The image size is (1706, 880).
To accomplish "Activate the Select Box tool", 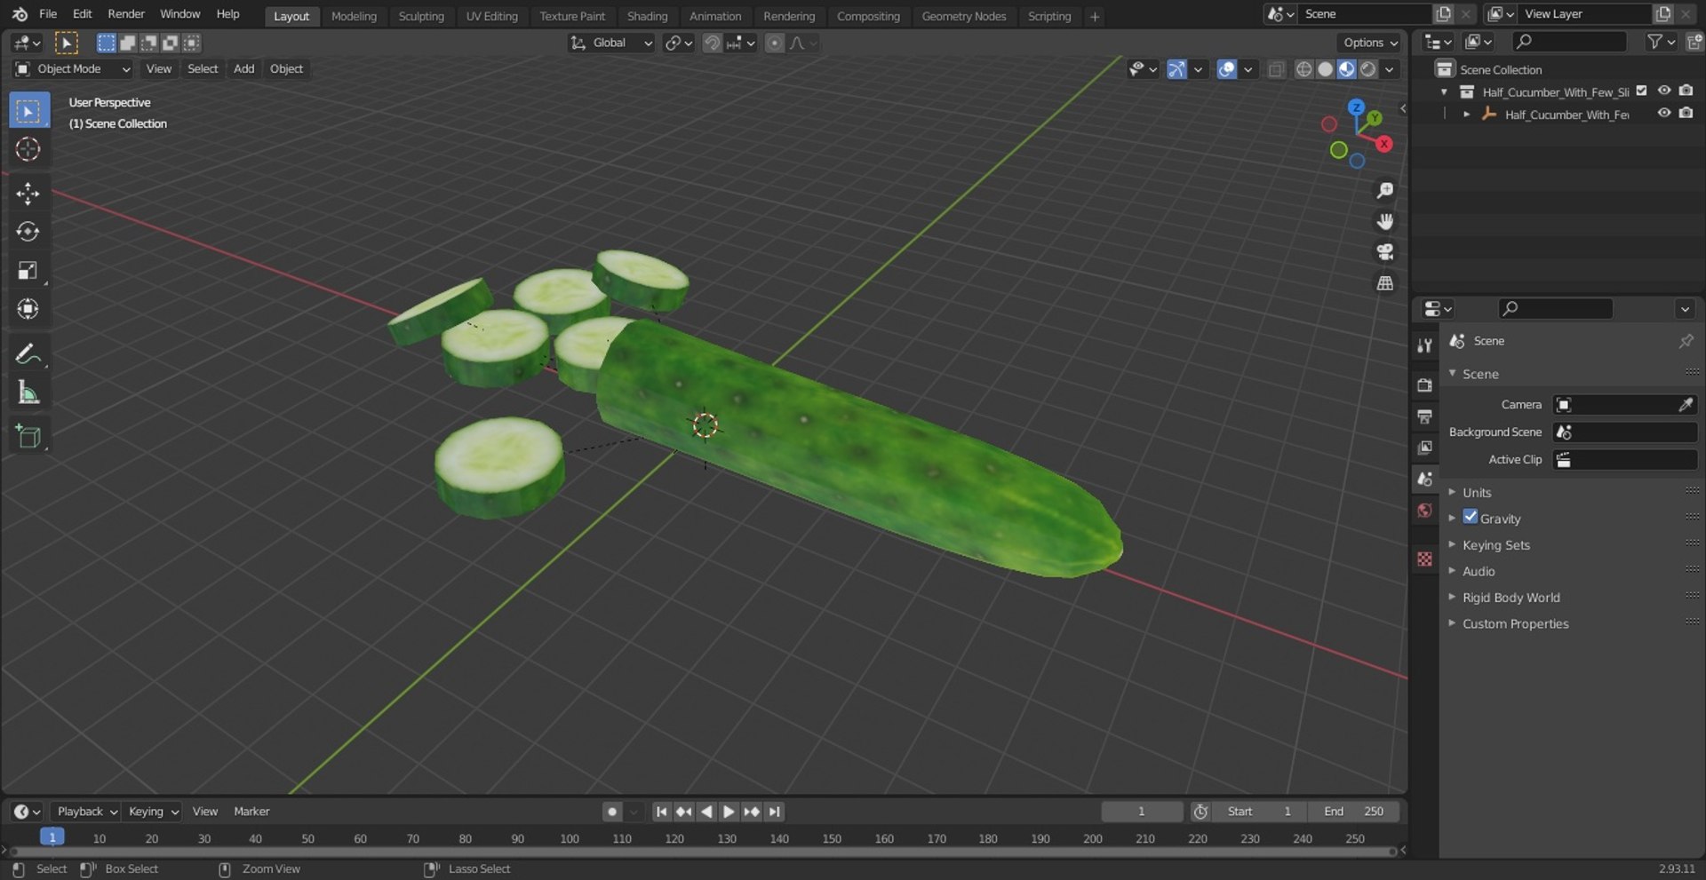I will (28, 111).
